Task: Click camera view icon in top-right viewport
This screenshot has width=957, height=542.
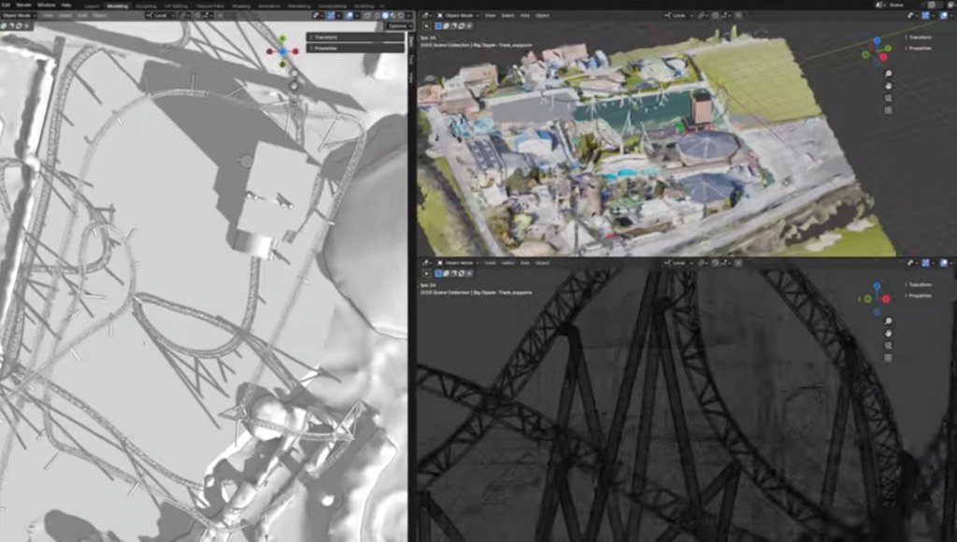Action: pos(887,97)
